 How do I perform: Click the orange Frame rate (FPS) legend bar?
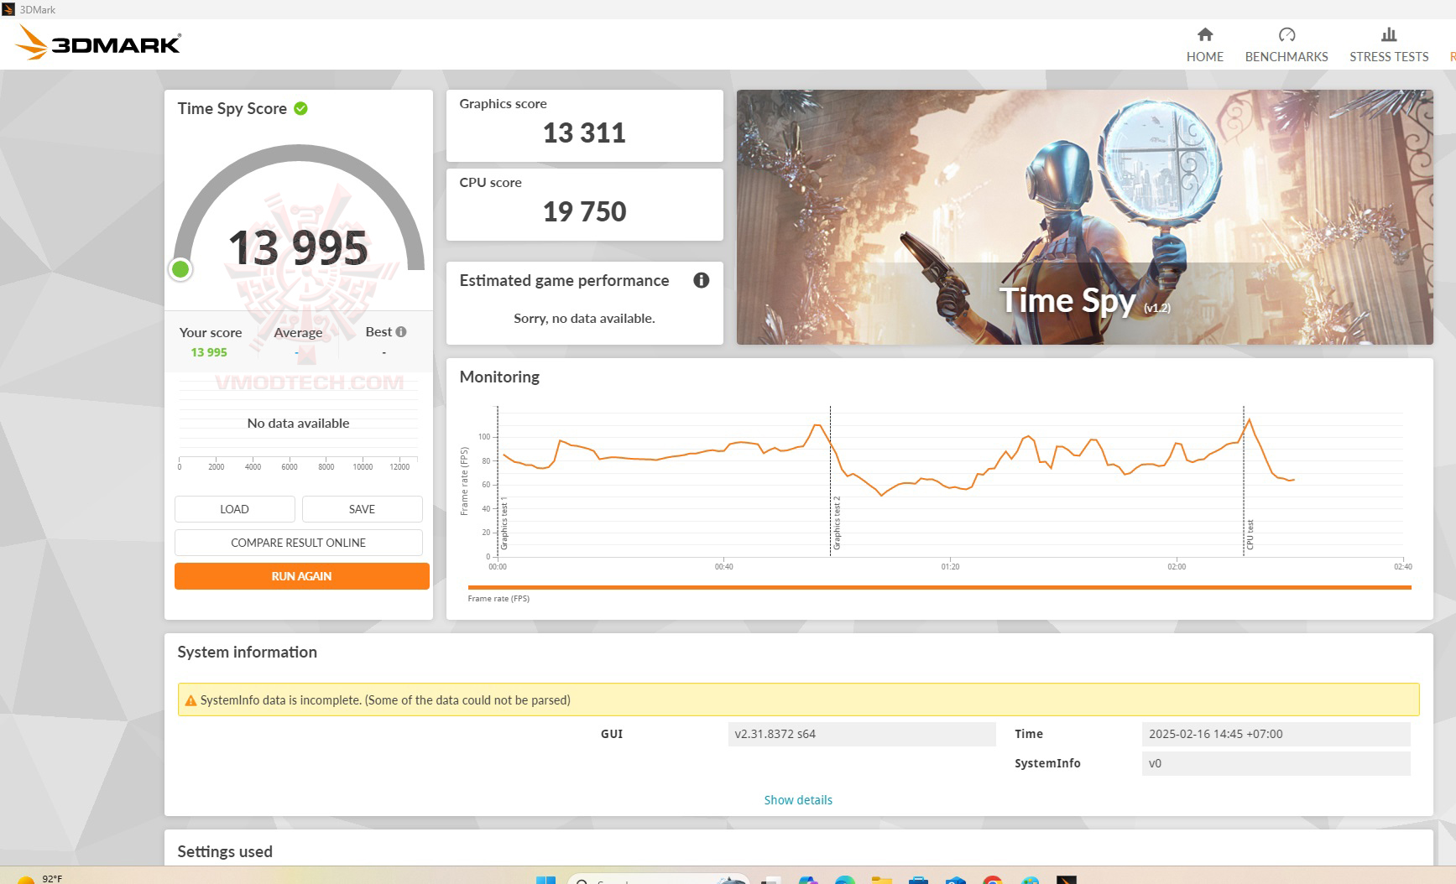pos(940,587)
